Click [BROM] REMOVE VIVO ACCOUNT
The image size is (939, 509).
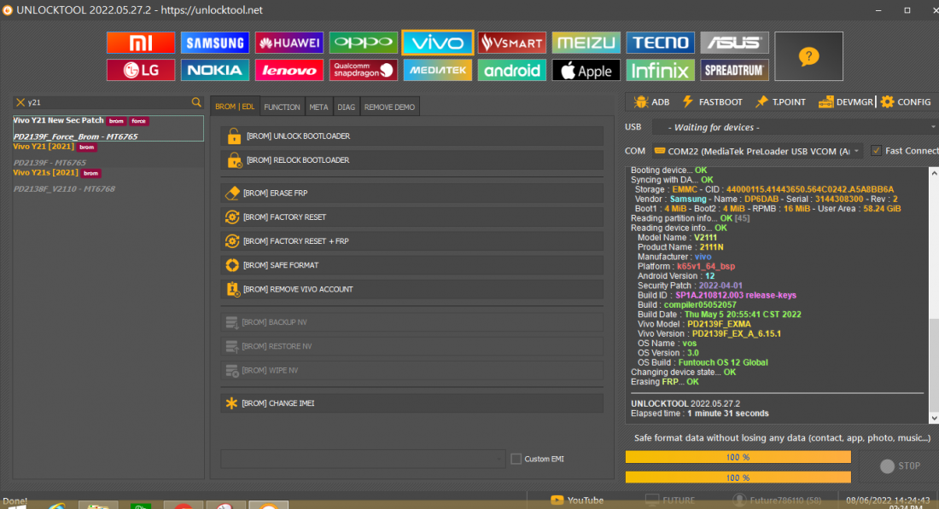click(412, 289)
